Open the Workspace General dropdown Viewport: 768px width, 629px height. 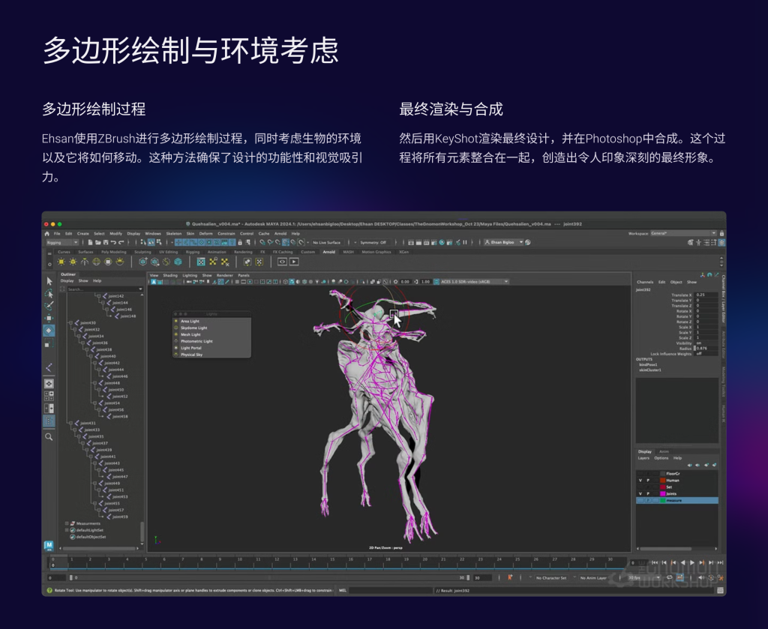683,233
